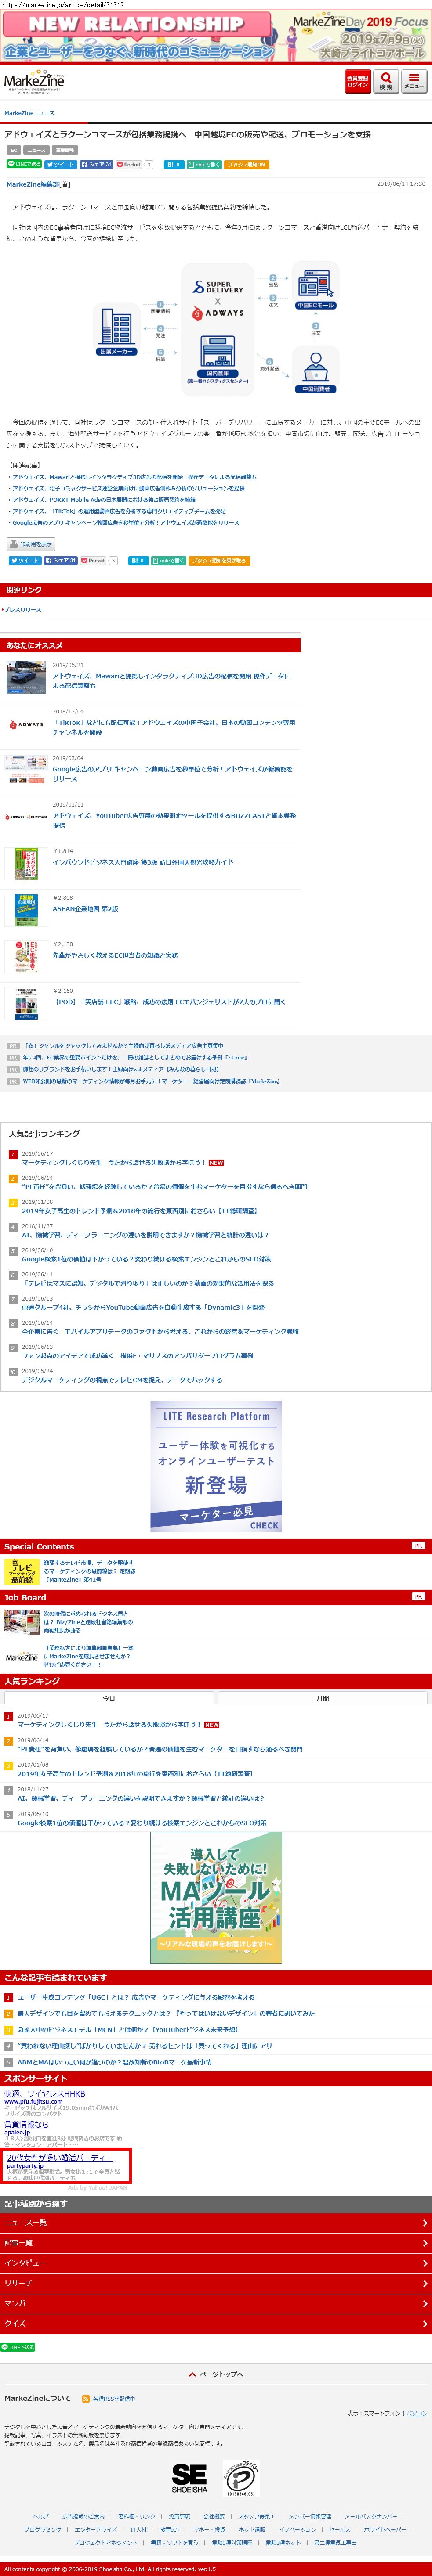Save with bottom Pocket button

95,561
